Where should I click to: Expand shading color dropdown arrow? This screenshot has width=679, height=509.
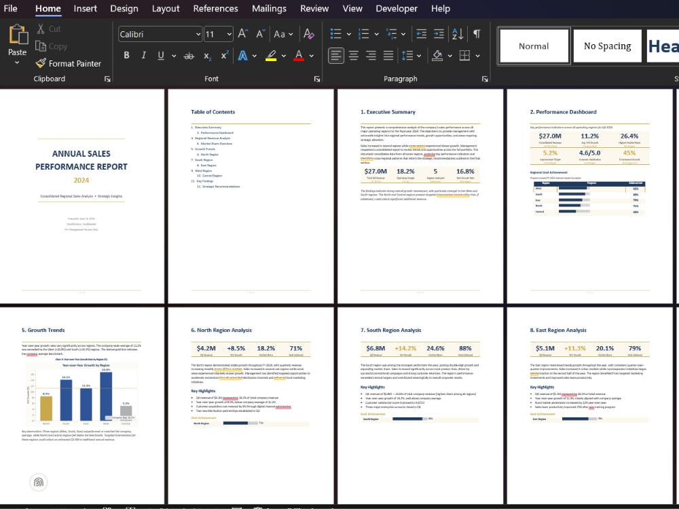[450, 56]
